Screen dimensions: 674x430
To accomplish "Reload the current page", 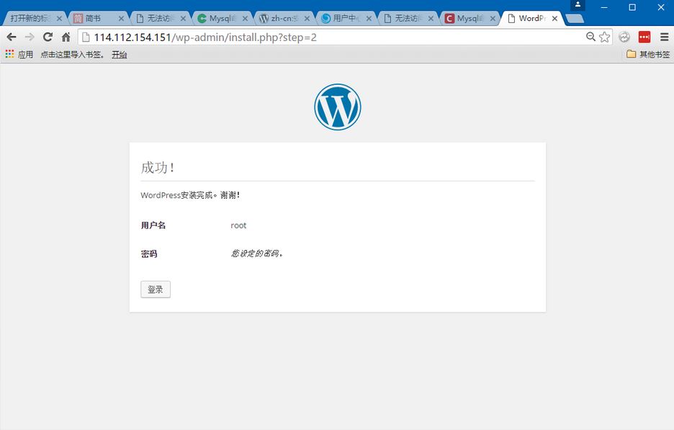I will pyautogui.click(x=48, y=37).
